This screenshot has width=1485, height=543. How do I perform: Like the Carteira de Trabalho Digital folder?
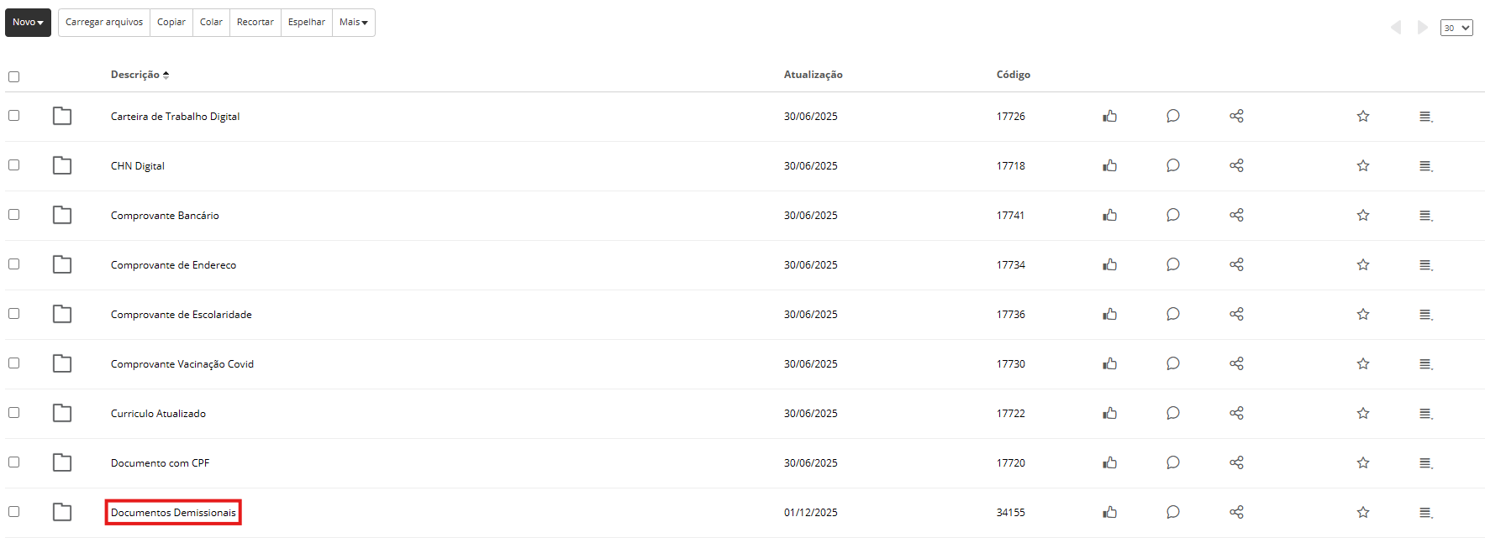[1110, 116]
